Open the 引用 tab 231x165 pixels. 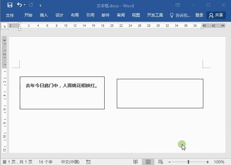pyautogui.click(x=90, y=15)
